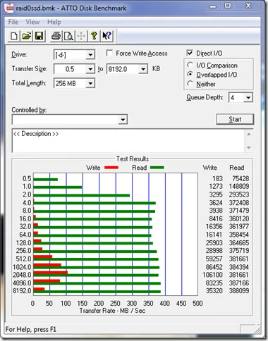Click the description scrollbar down arrow
Viewport: 268px width, 341px height.
click(x=249, y=147)
